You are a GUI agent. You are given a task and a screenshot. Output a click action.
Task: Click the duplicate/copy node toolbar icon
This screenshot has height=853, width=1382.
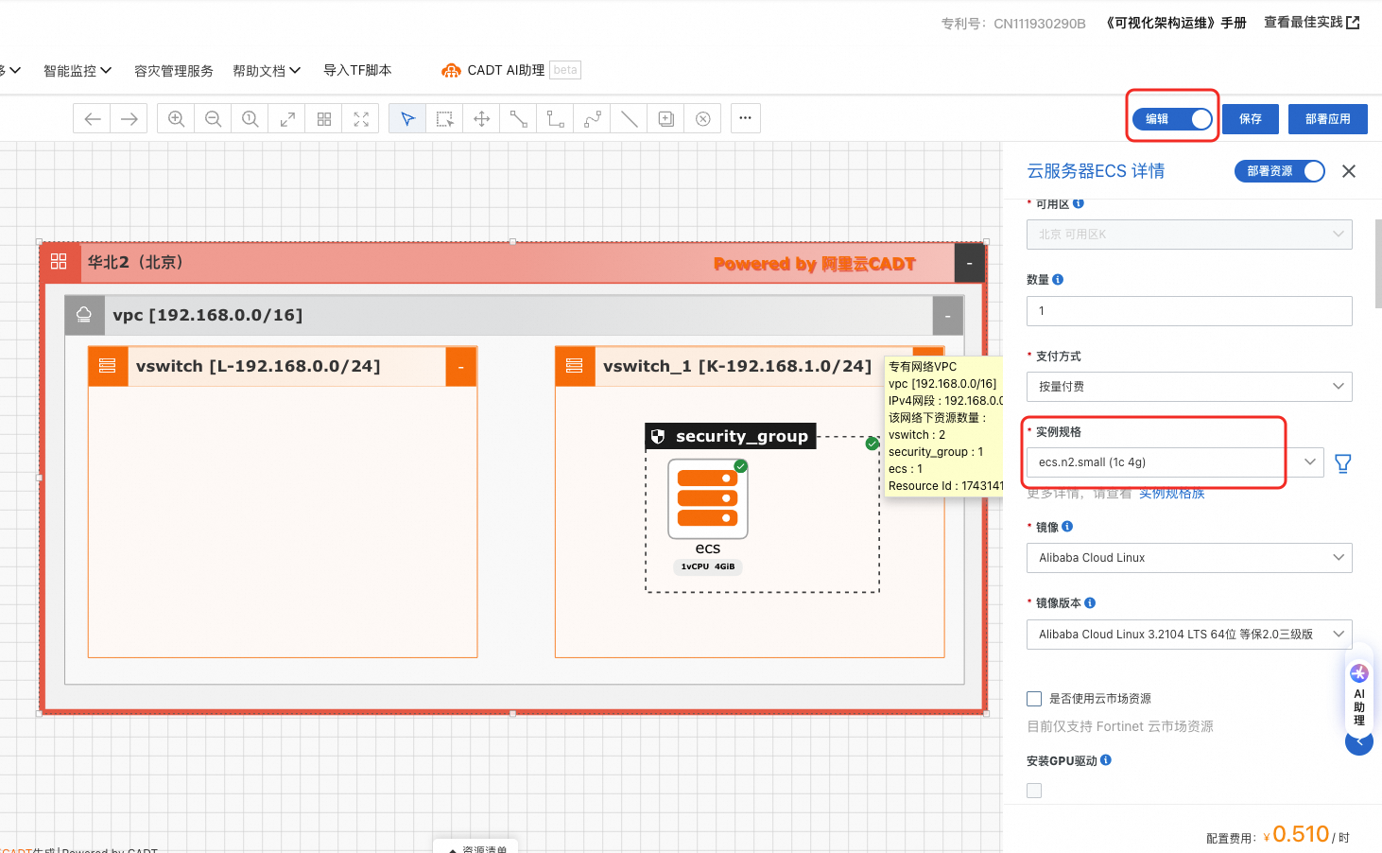(x=665, y=118)
